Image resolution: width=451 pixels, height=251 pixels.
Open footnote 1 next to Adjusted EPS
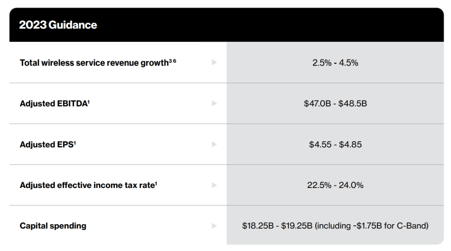[75, 142]
